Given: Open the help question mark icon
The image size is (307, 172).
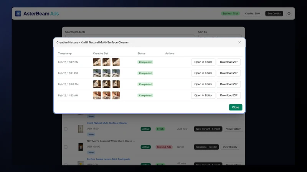Looking at the screenshot, I should coord(289,13).
